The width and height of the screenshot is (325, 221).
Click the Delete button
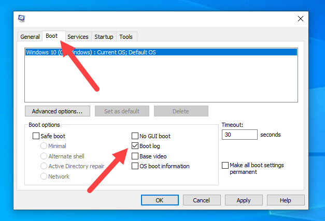(181, 111)
